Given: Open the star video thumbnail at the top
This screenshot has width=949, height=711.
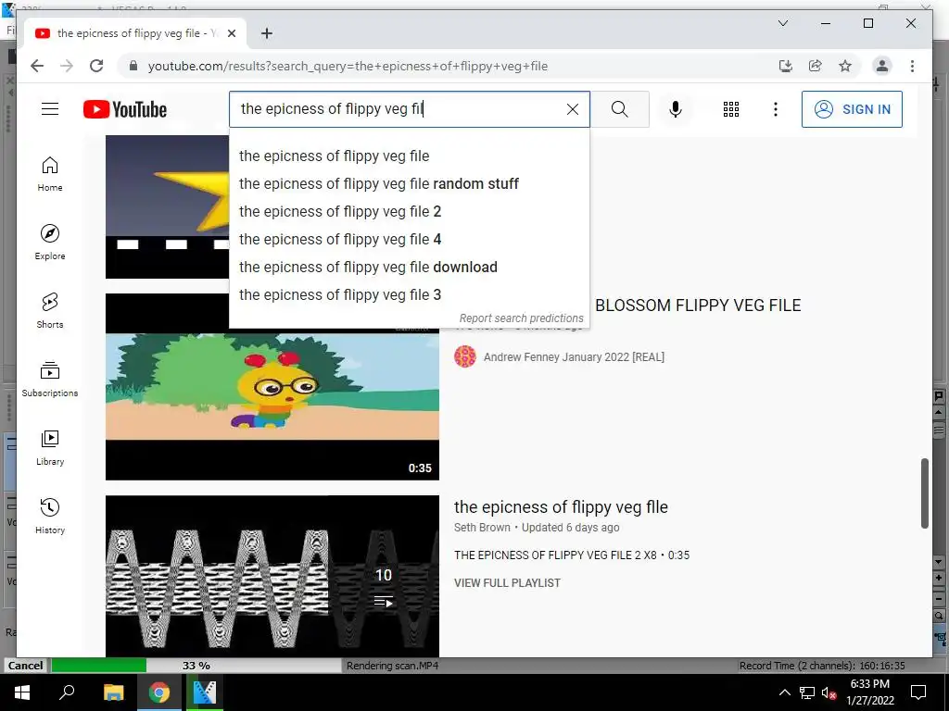Looking at the screenshot, I should pos(168,206).
